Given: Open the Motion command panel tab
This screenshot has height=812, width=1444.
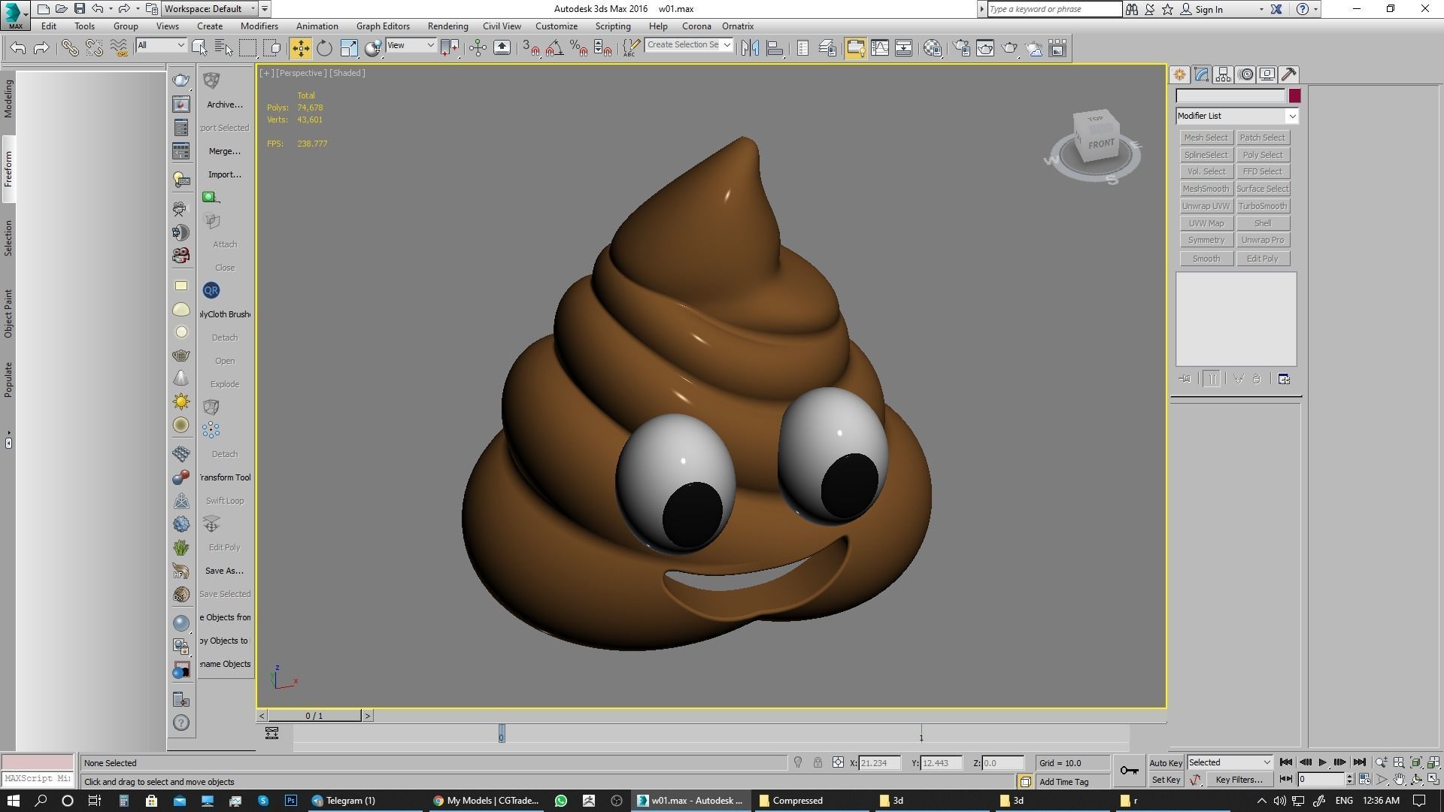Looking at the screenshot, I should coord(1245,74).
